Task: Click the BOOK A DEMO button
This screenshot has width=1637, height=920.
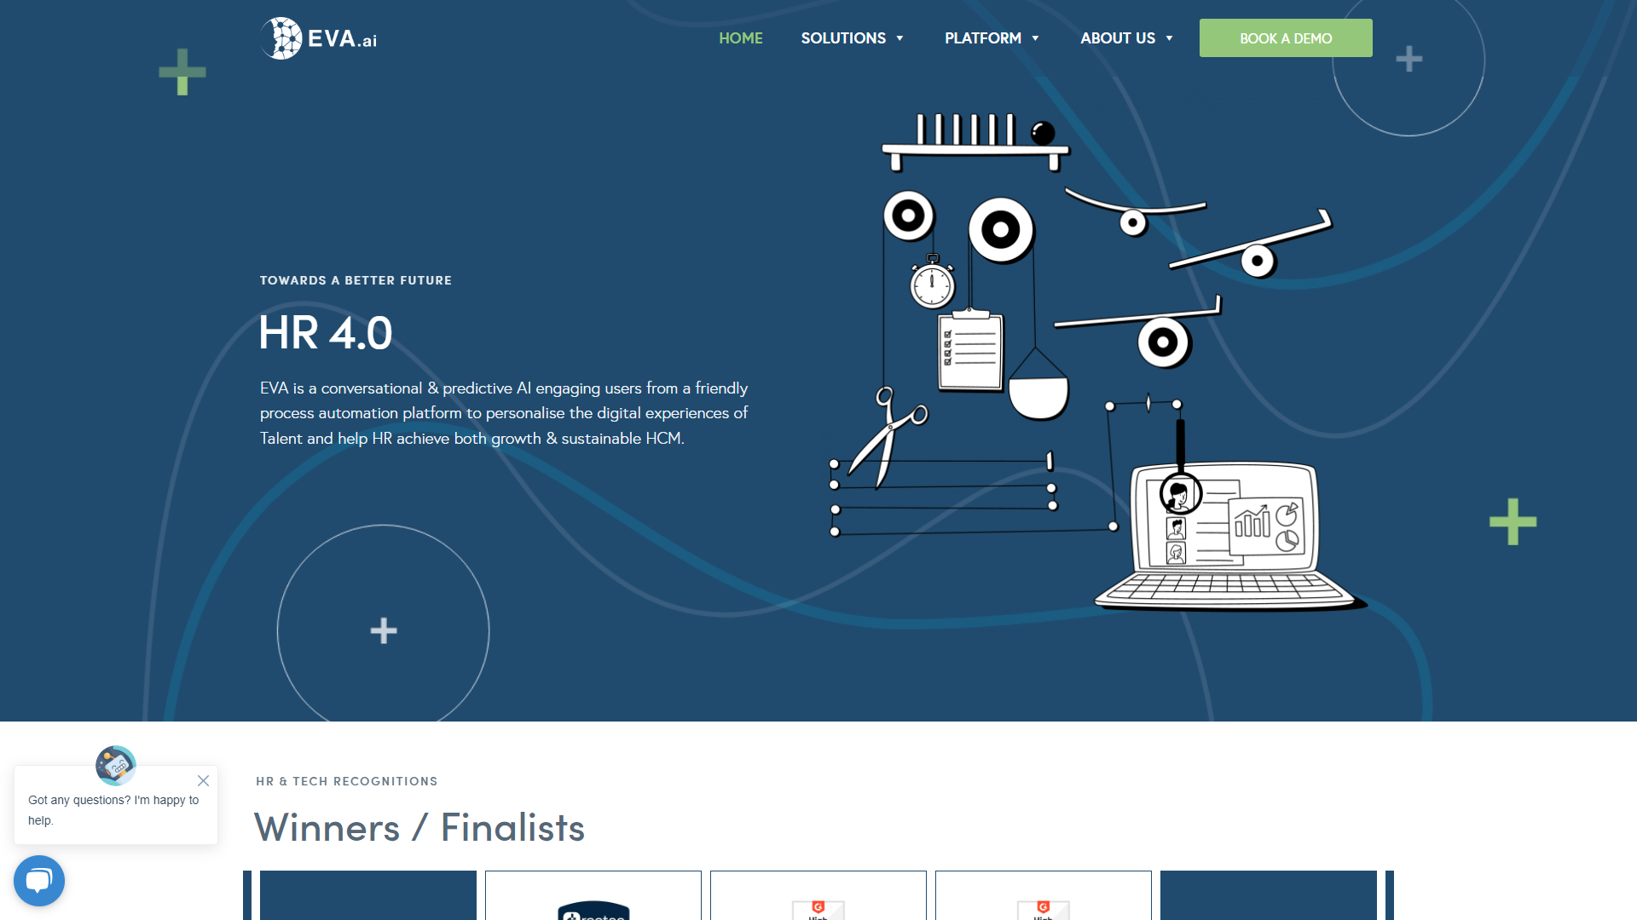Action: [x=1285, y=38]
